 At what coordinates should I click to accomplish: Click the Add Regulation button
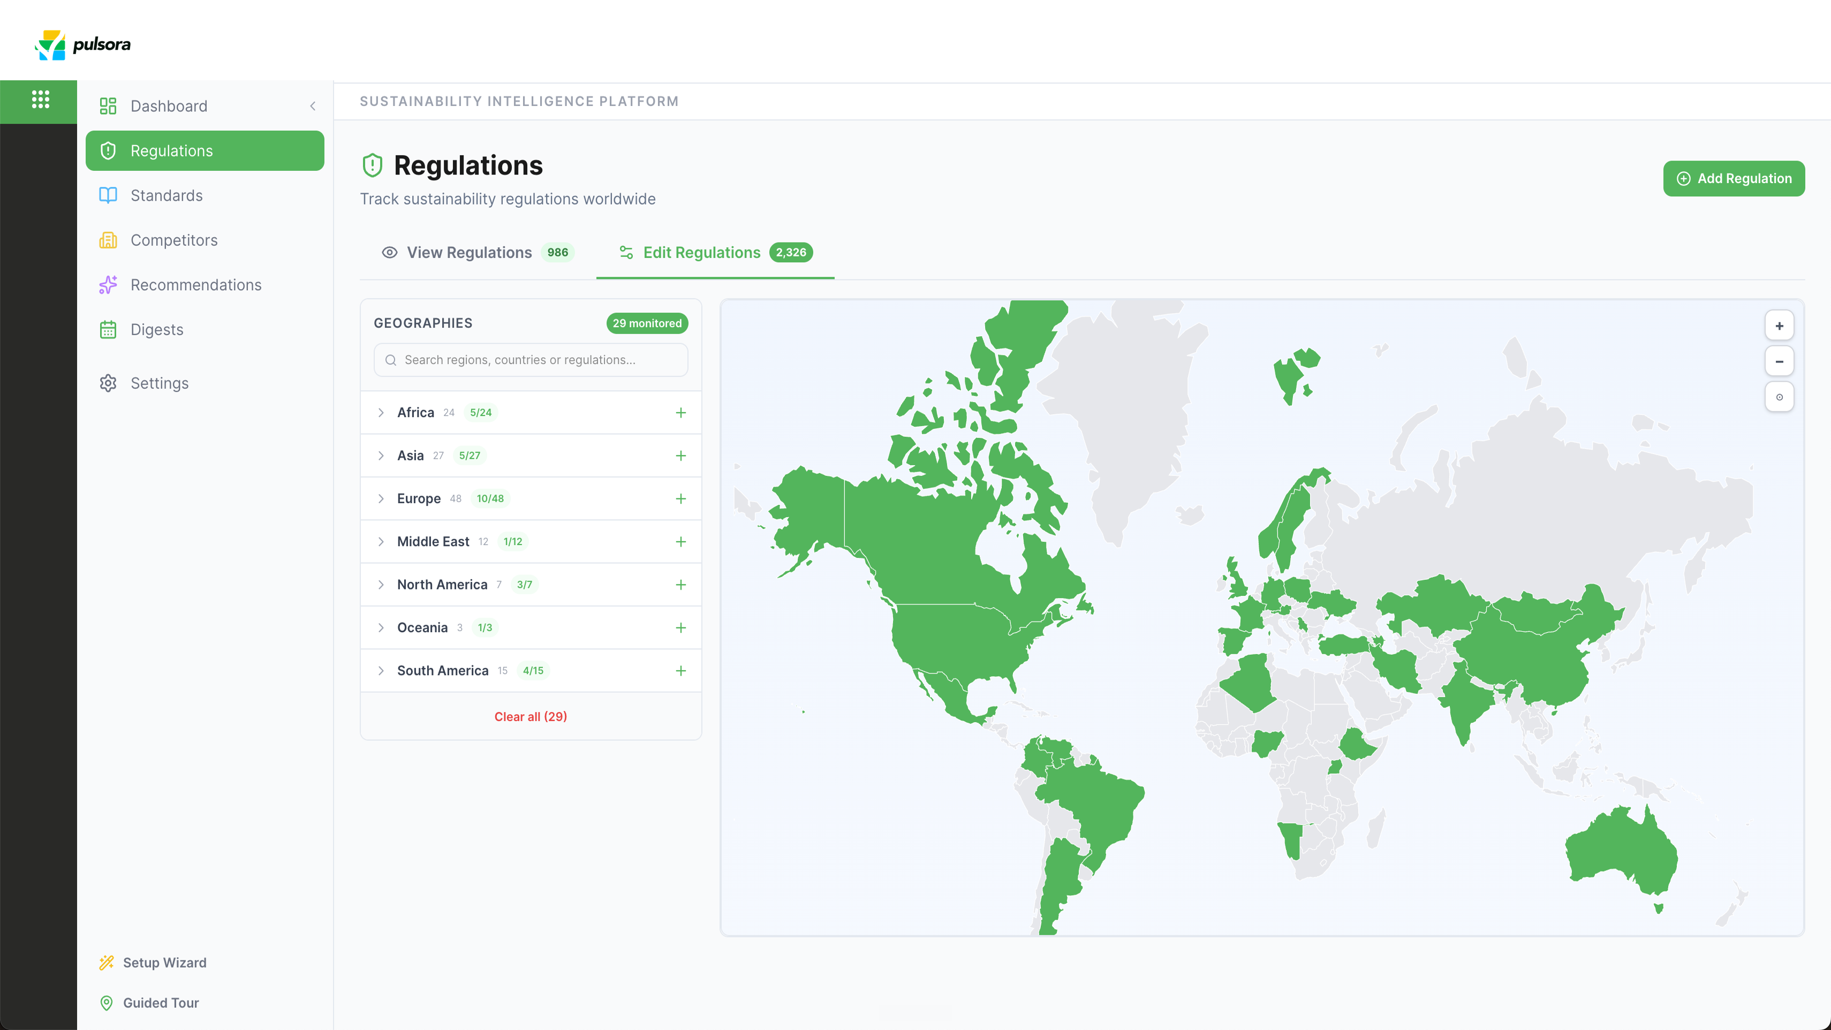(x=1734, y=178)
